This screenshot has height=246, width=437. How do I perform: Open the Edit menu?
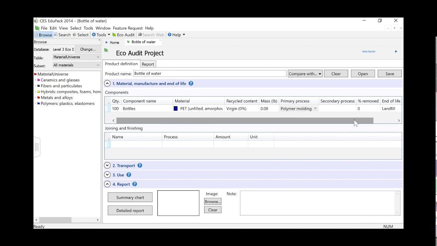tap(53, 28)
